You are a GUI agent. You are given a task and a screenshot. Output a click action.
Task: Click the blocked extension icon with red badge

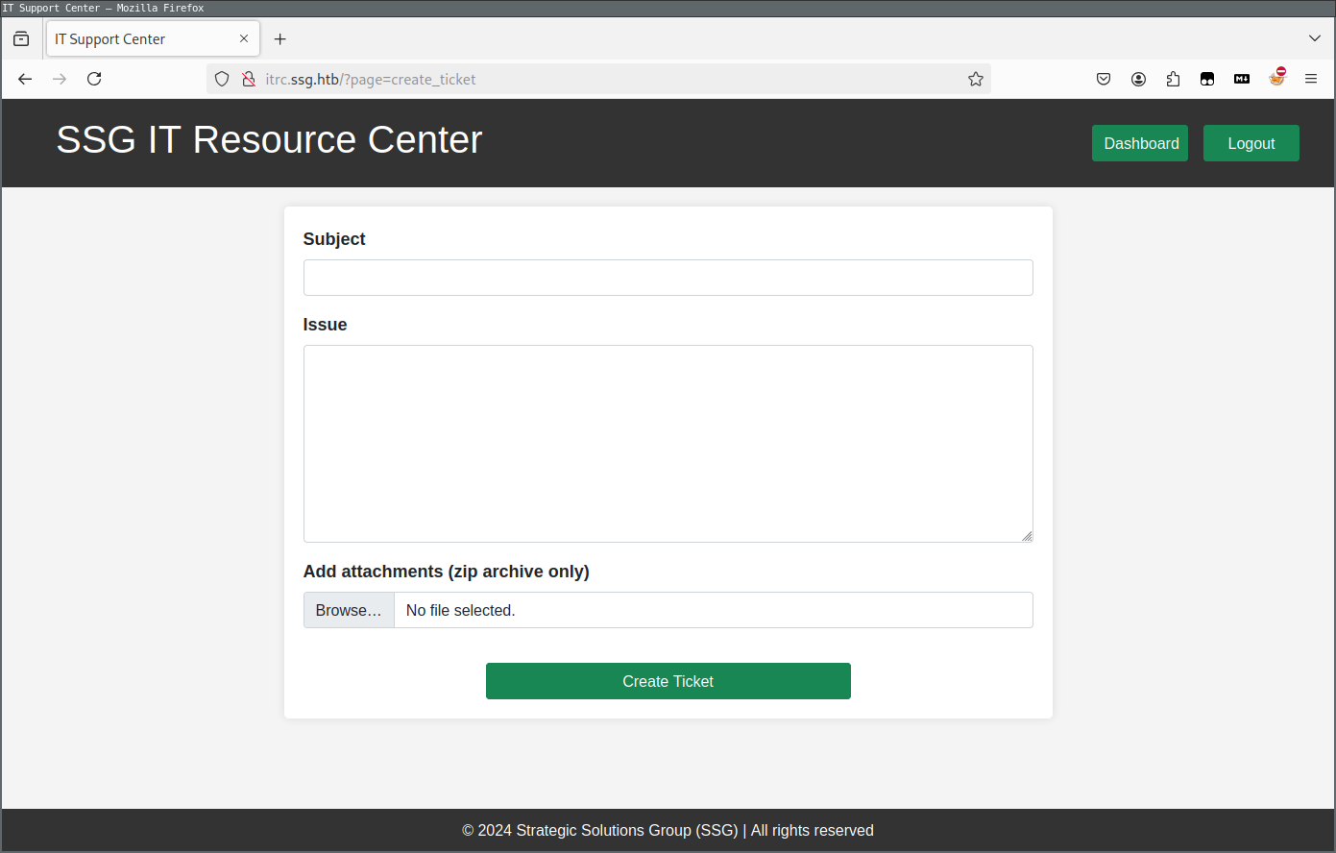pos(1276,78)
